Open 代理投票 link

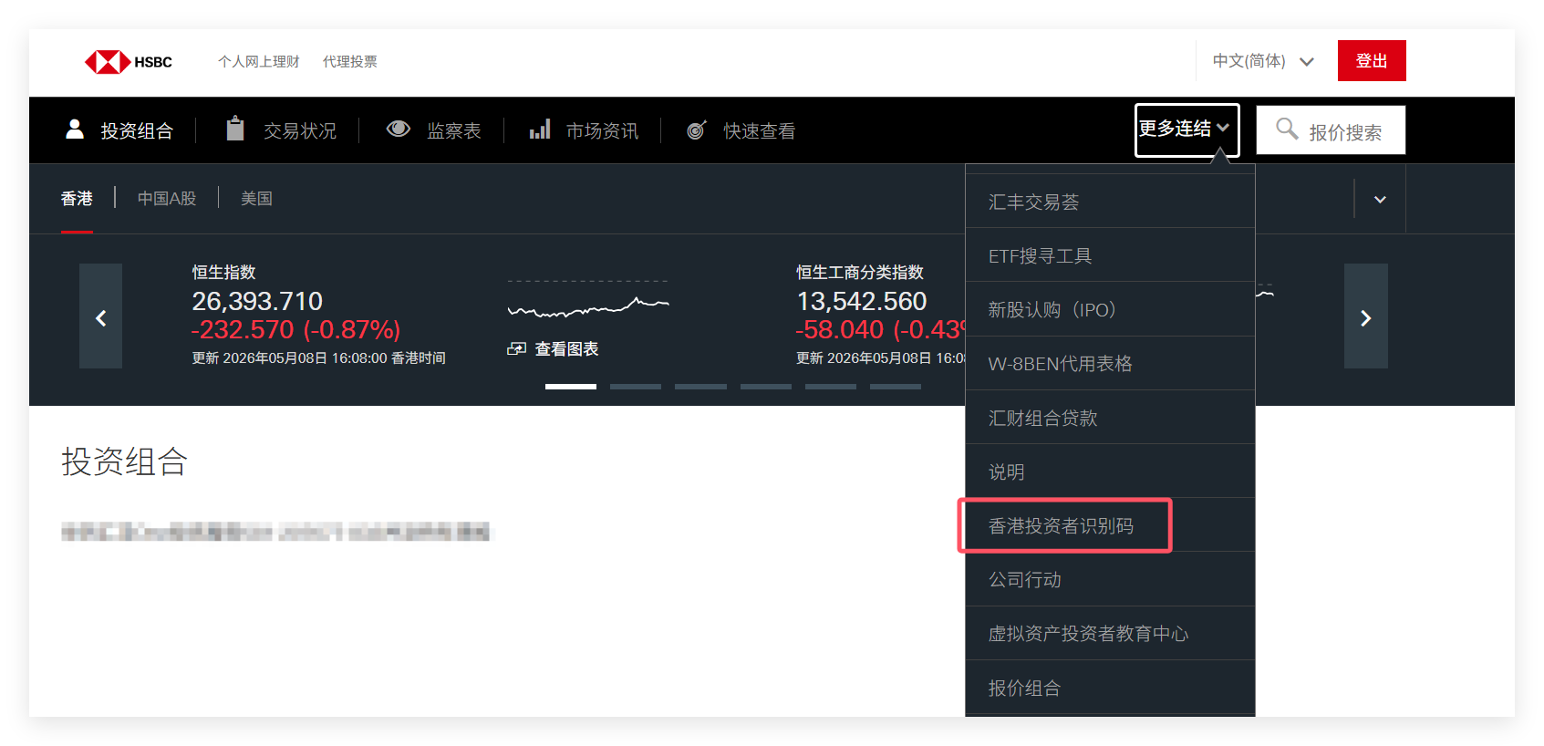350,61
